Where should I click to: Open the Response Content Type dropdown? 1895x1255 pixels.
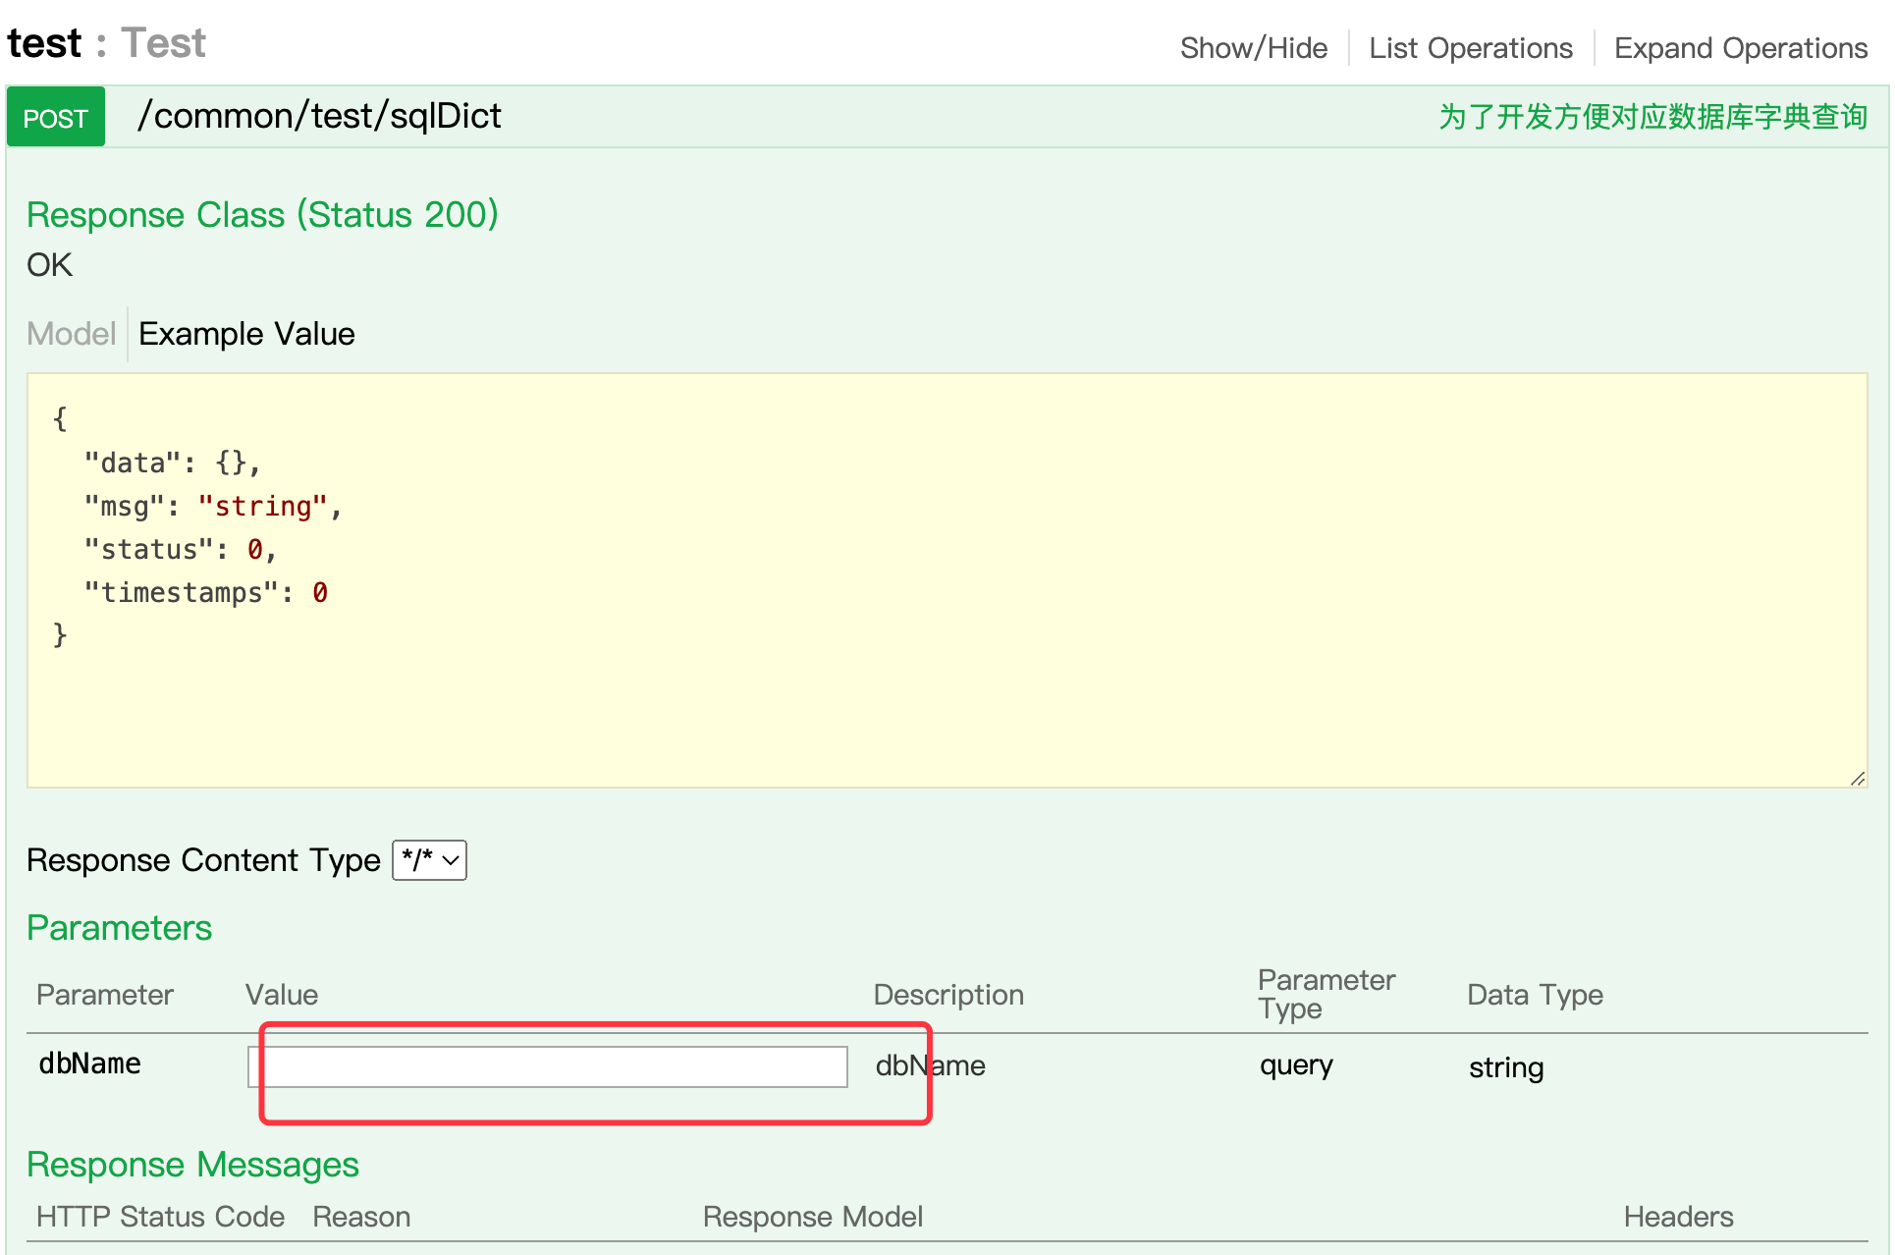429,860
